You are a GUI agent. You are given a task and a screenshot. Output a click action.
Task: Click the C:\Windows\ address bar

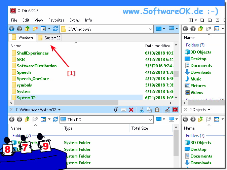tap(107, 29)
